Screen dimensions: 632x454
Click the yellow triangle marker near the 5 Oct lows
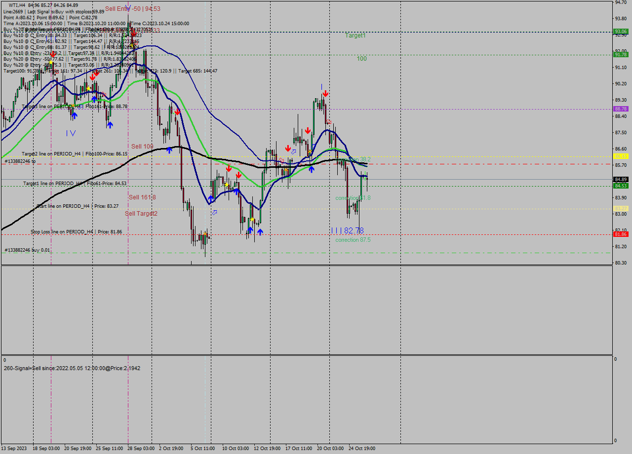(x=203, y=233)
